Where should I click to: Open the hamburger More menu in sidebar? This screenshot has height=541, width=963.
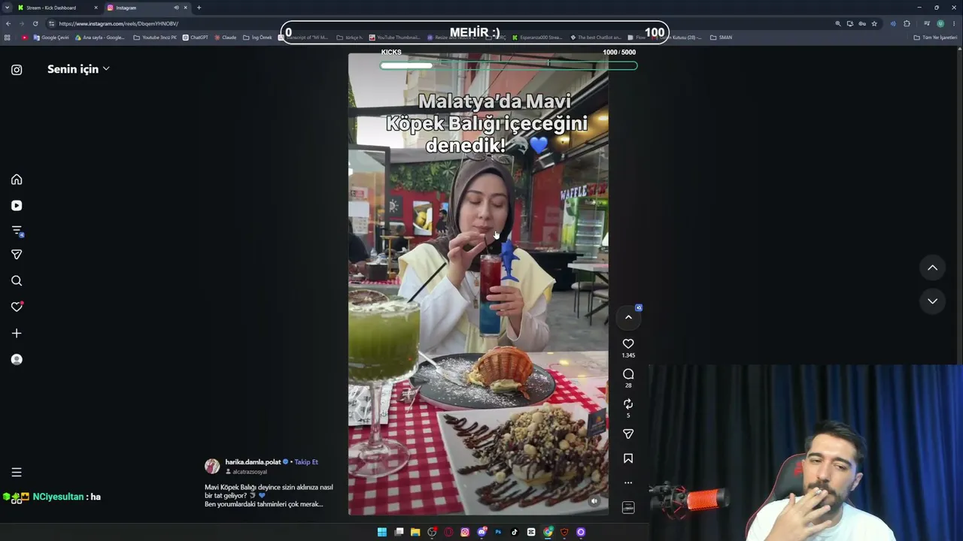[x=17, y=472]
